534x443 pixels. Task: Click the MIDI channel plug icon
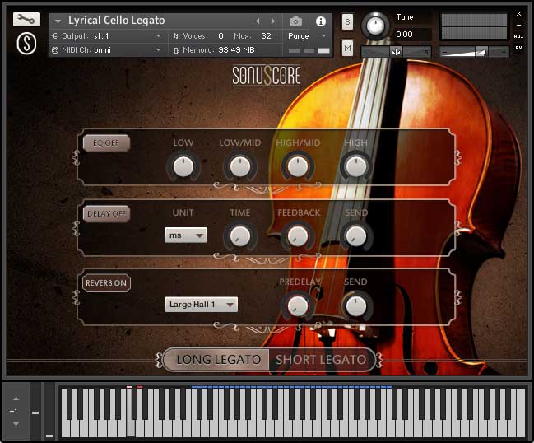pos(55,50)
